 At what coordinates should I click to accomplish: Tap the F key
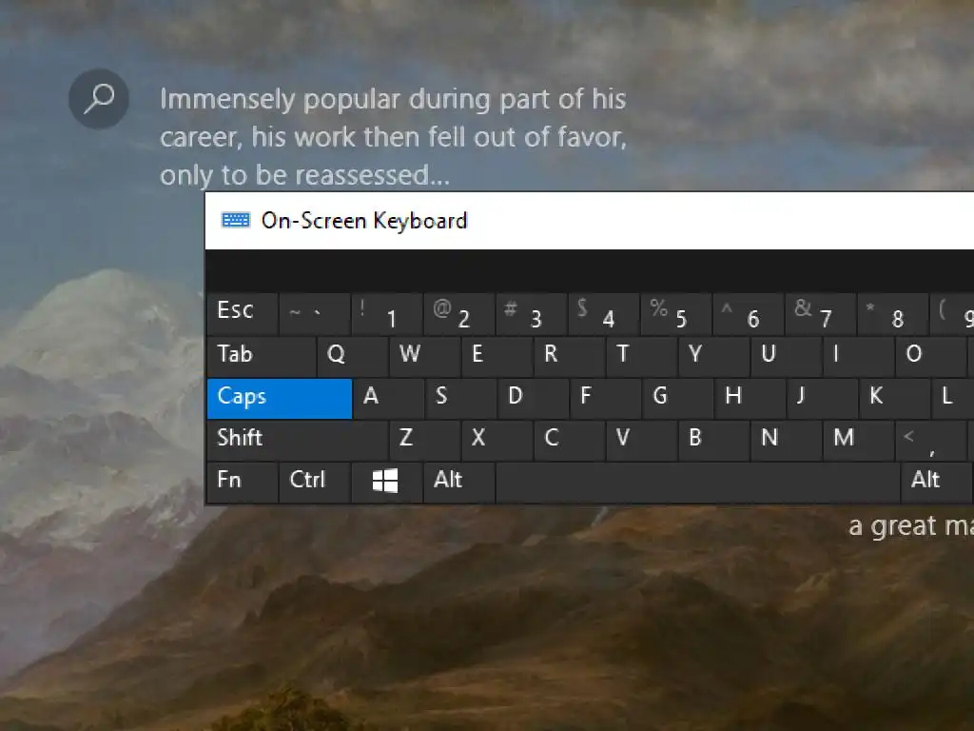click(x=606, y=399)
